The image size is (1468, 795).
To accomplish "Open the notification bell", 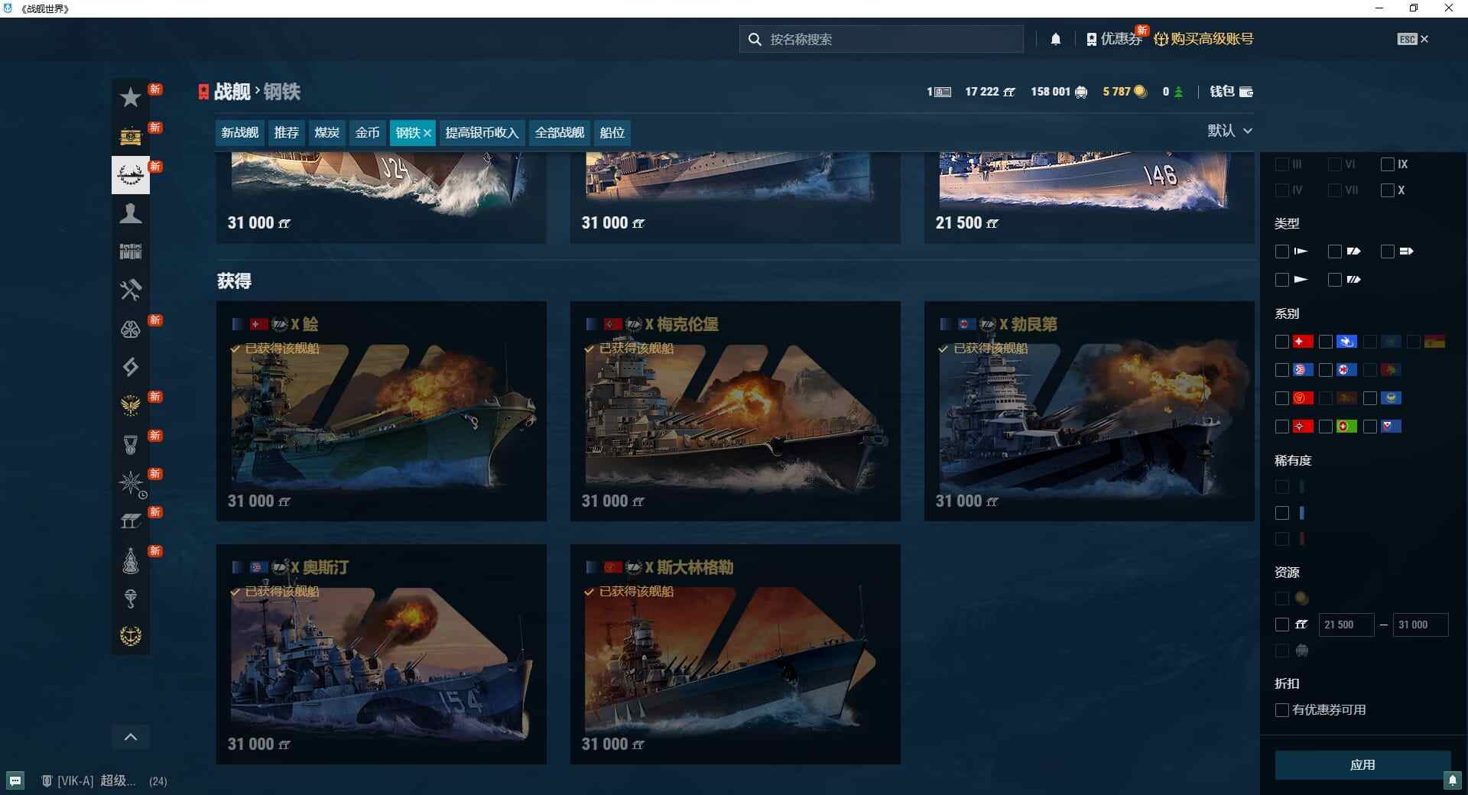I will [1055, 39].
